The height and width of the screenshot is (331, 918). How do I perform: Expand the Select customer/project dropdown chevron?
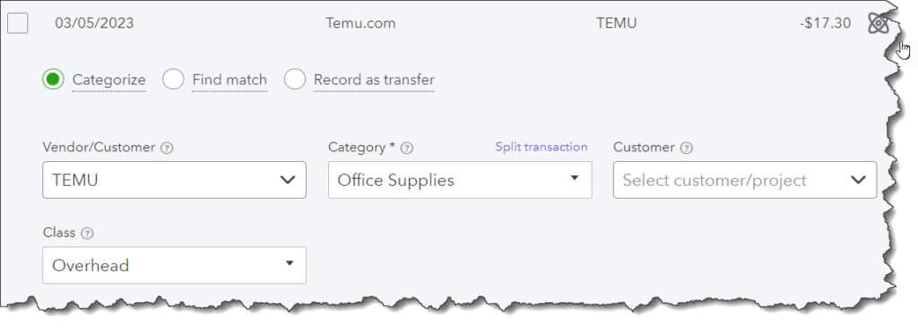click(x=858, y=180)
